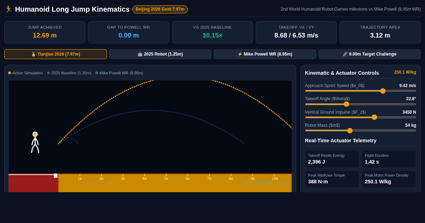
Task: Click the 22.8° takeoff angle value
Action: click(x=411, y=99)
